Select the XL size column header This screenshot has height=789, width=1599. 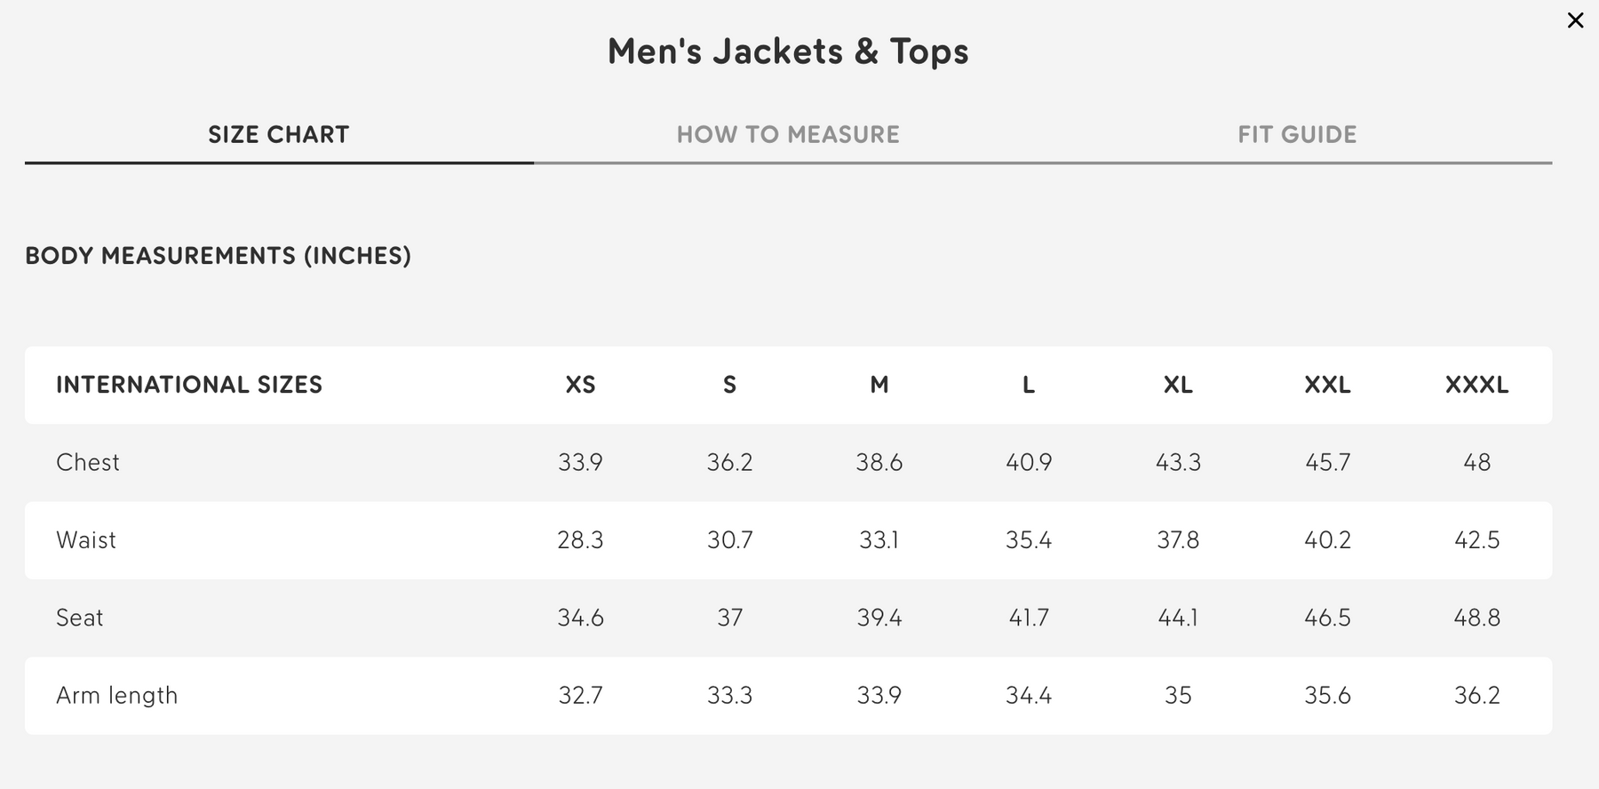tap(1178, 385)
